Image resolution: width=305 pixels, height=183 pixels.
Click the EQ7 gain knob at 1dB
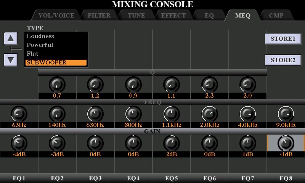pyautogui.click(x=247, y=143)
